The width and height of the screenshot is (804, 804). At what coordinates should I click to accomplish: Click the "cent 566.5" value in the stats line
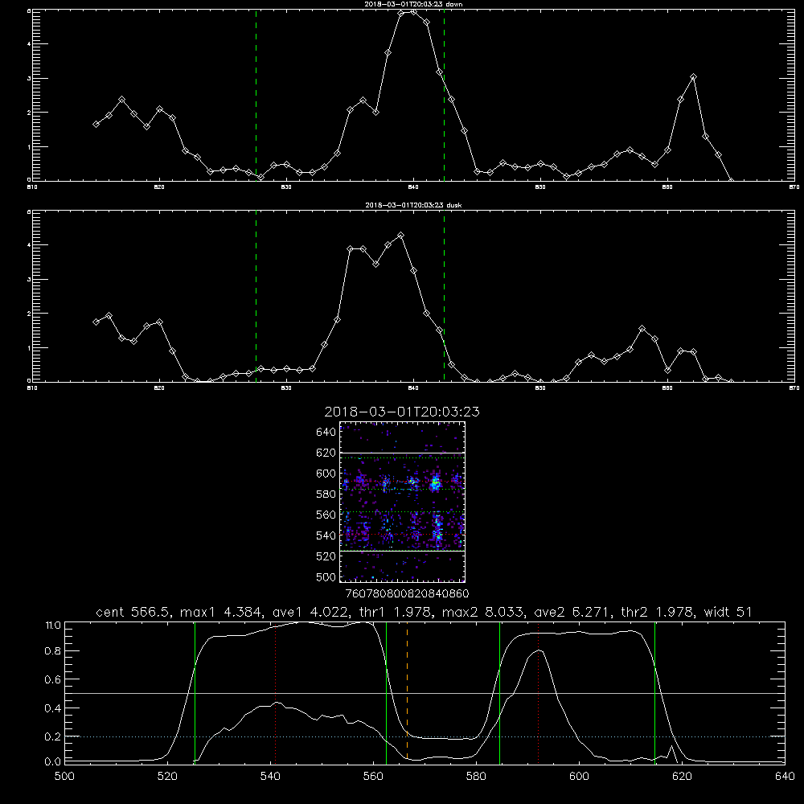pyautogui.click(x=133, y=612)
